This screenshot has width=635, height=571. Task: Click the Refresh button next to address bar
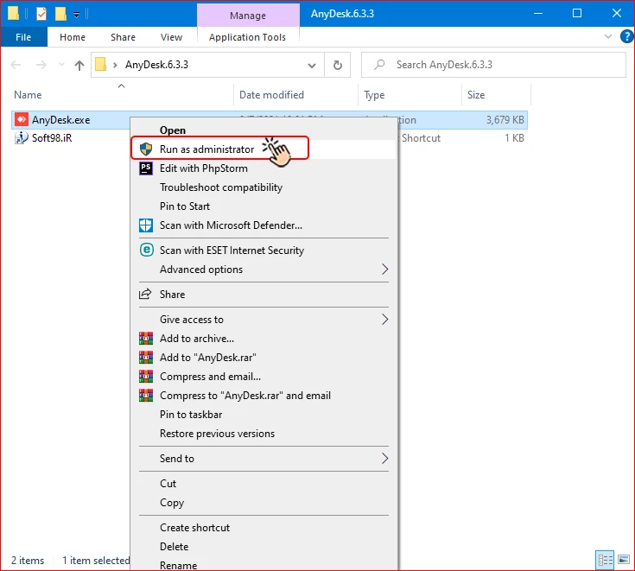point(337,65)
